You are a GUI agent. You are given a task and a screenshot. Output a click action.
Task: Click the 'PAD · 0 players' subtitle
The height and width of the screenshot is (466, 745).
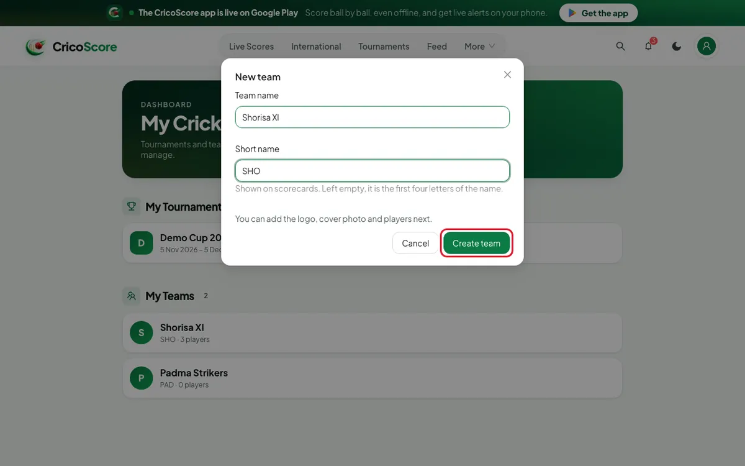point(184,385)
